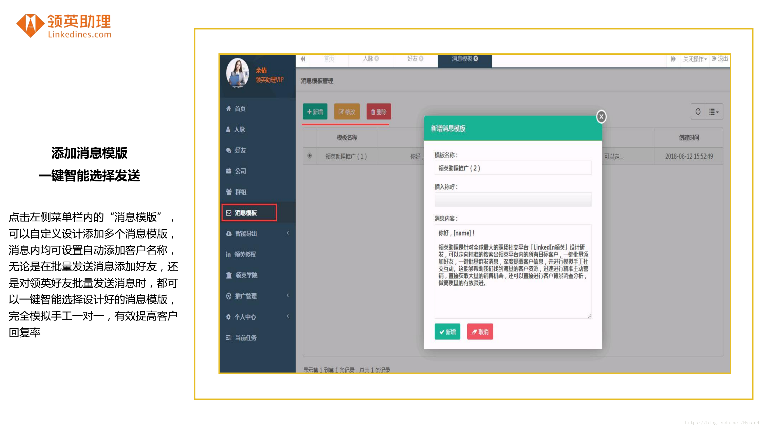Close the 人脉 tab

377,59
